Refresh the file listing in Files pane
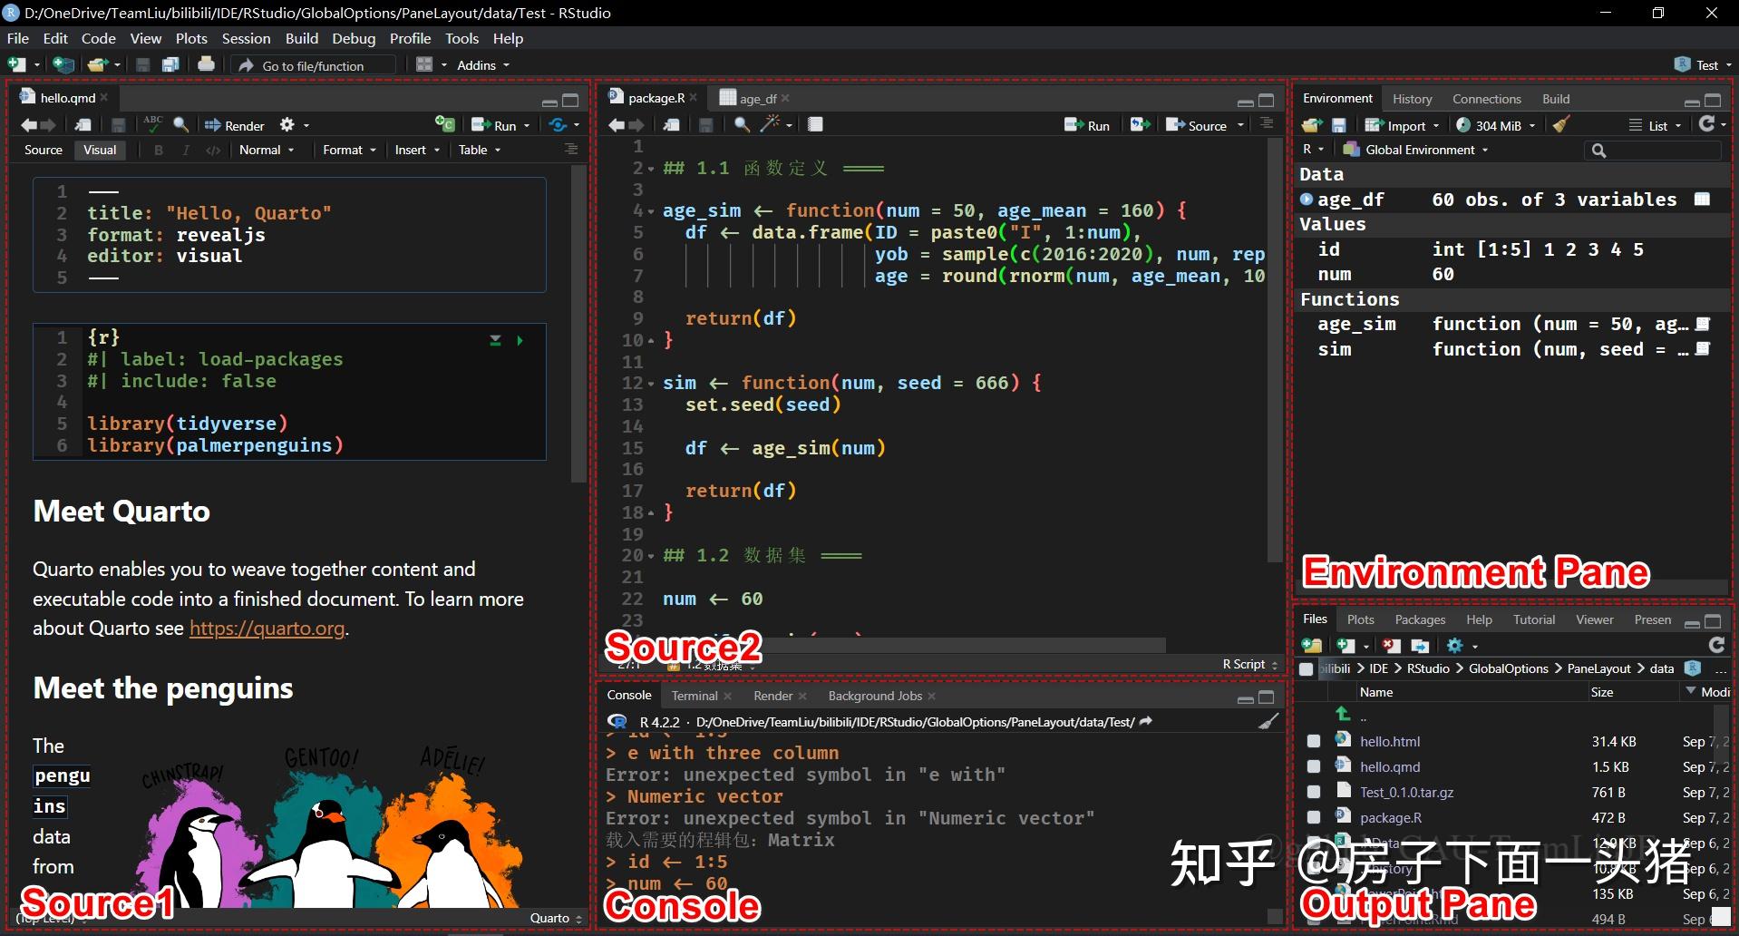 click(x=1716, y=645)
